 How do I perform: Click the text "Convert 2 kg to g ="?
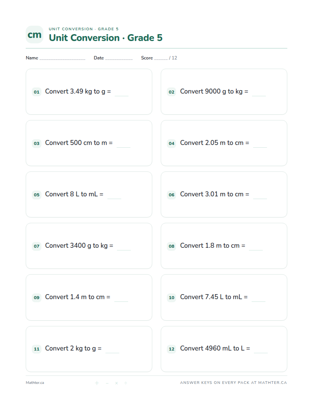(x=73, y=349)
